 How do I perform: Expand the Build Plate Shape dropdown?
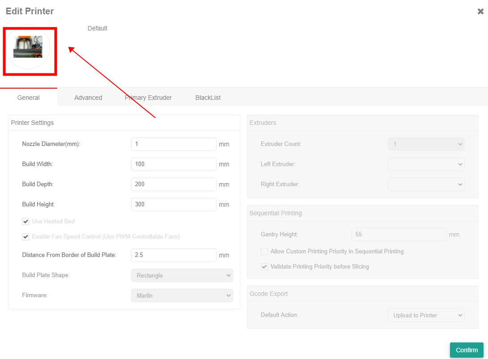tap(182, 275)
